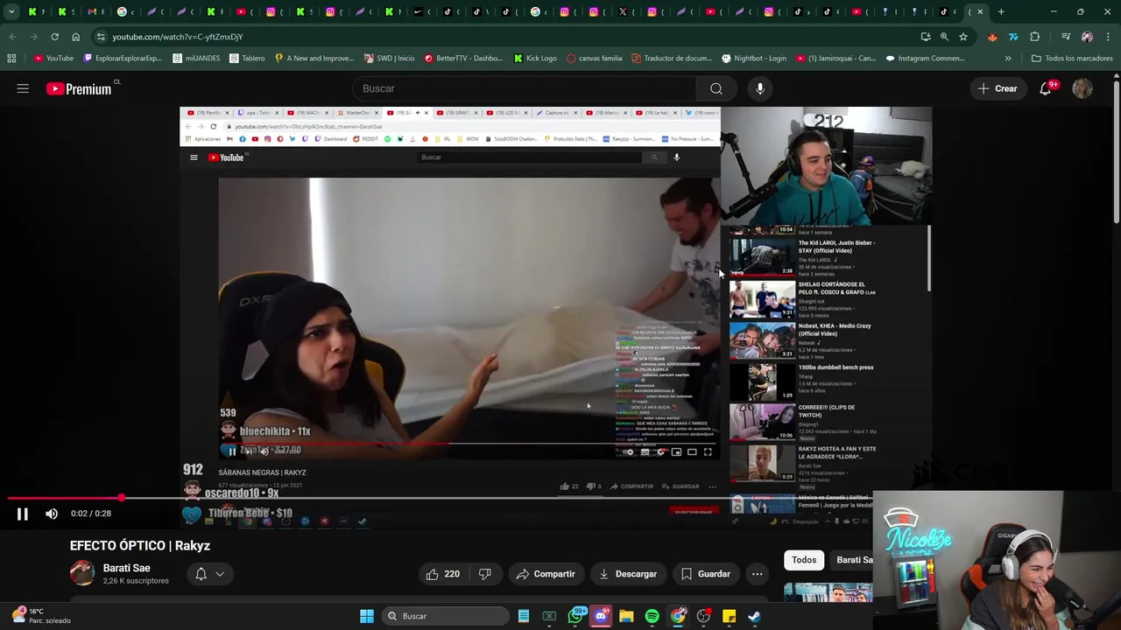Image resolution: width=1121 pixels, height=630 pixels.
Task: Open Notepad from the taskbar
Action: (x=524, y=616)
